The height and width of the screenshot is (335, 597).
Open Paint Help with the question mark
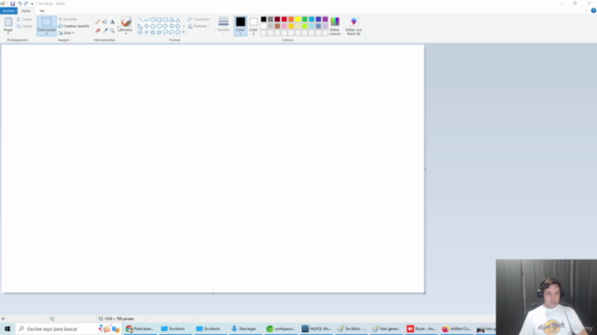coord(593,10)
